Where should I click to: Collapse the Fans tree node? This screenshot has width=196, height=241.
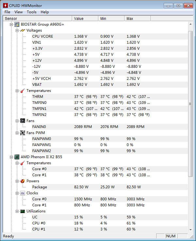(17, 121)
